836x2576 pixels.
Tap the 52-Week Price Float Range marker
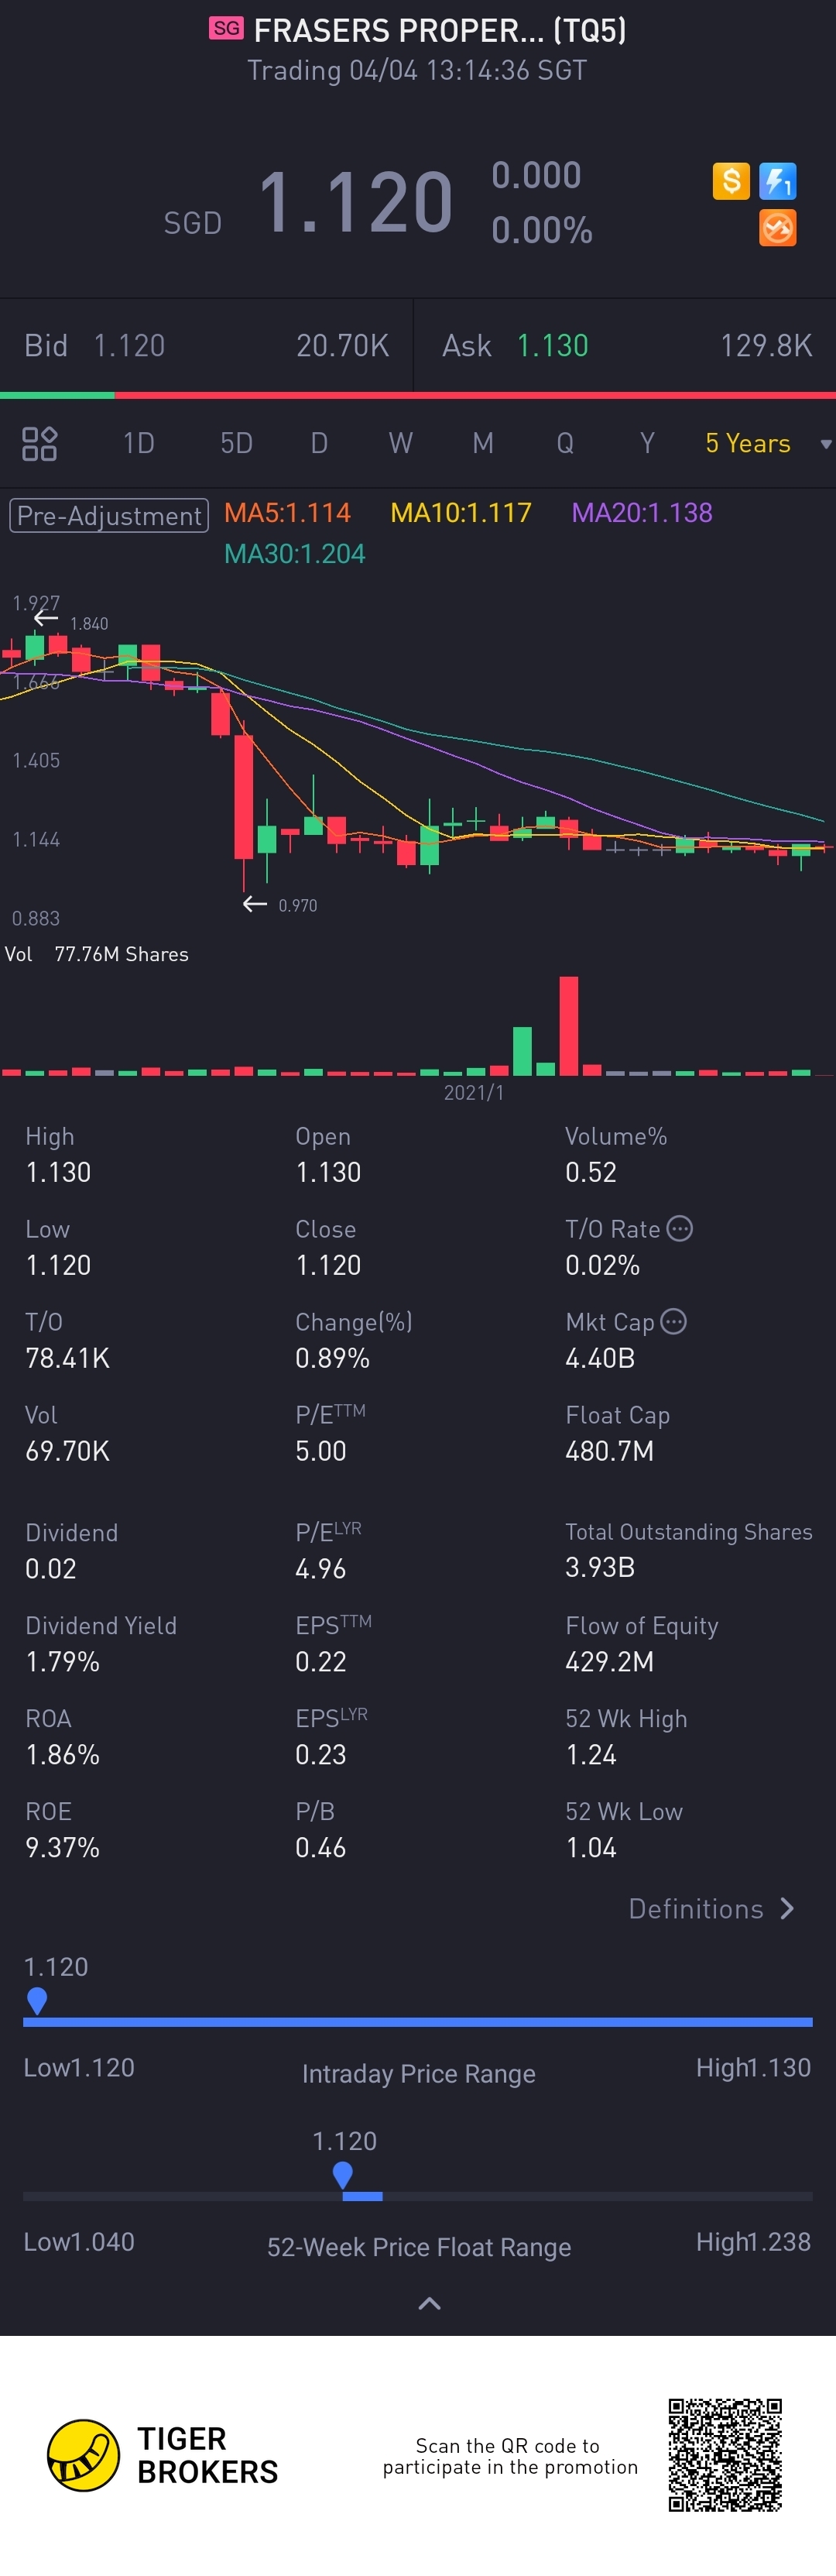[343, 2174]
